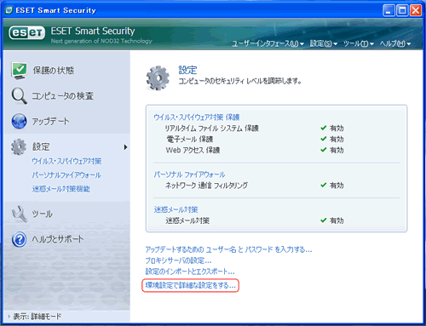This screenshot has width=426, height=326.
Task: Click green check for Web アクセス 保護
Action: coord(324,150)
